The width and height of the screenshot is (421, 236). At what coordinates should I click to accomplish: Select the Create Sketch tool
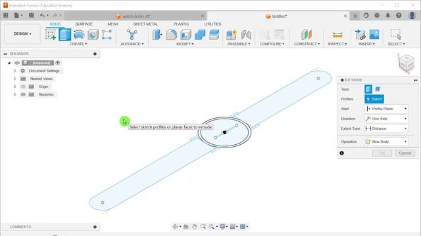[51, 35]
